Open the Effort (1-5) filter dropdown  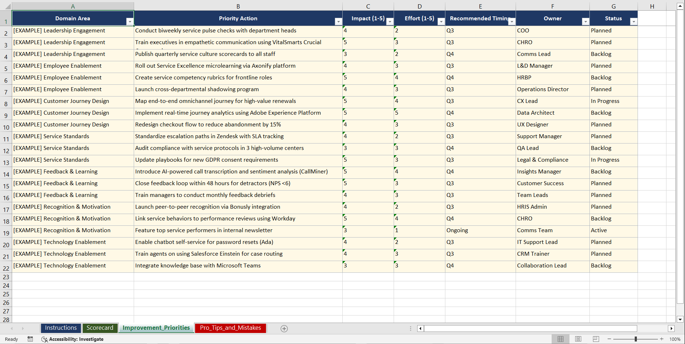pos(441,21)
